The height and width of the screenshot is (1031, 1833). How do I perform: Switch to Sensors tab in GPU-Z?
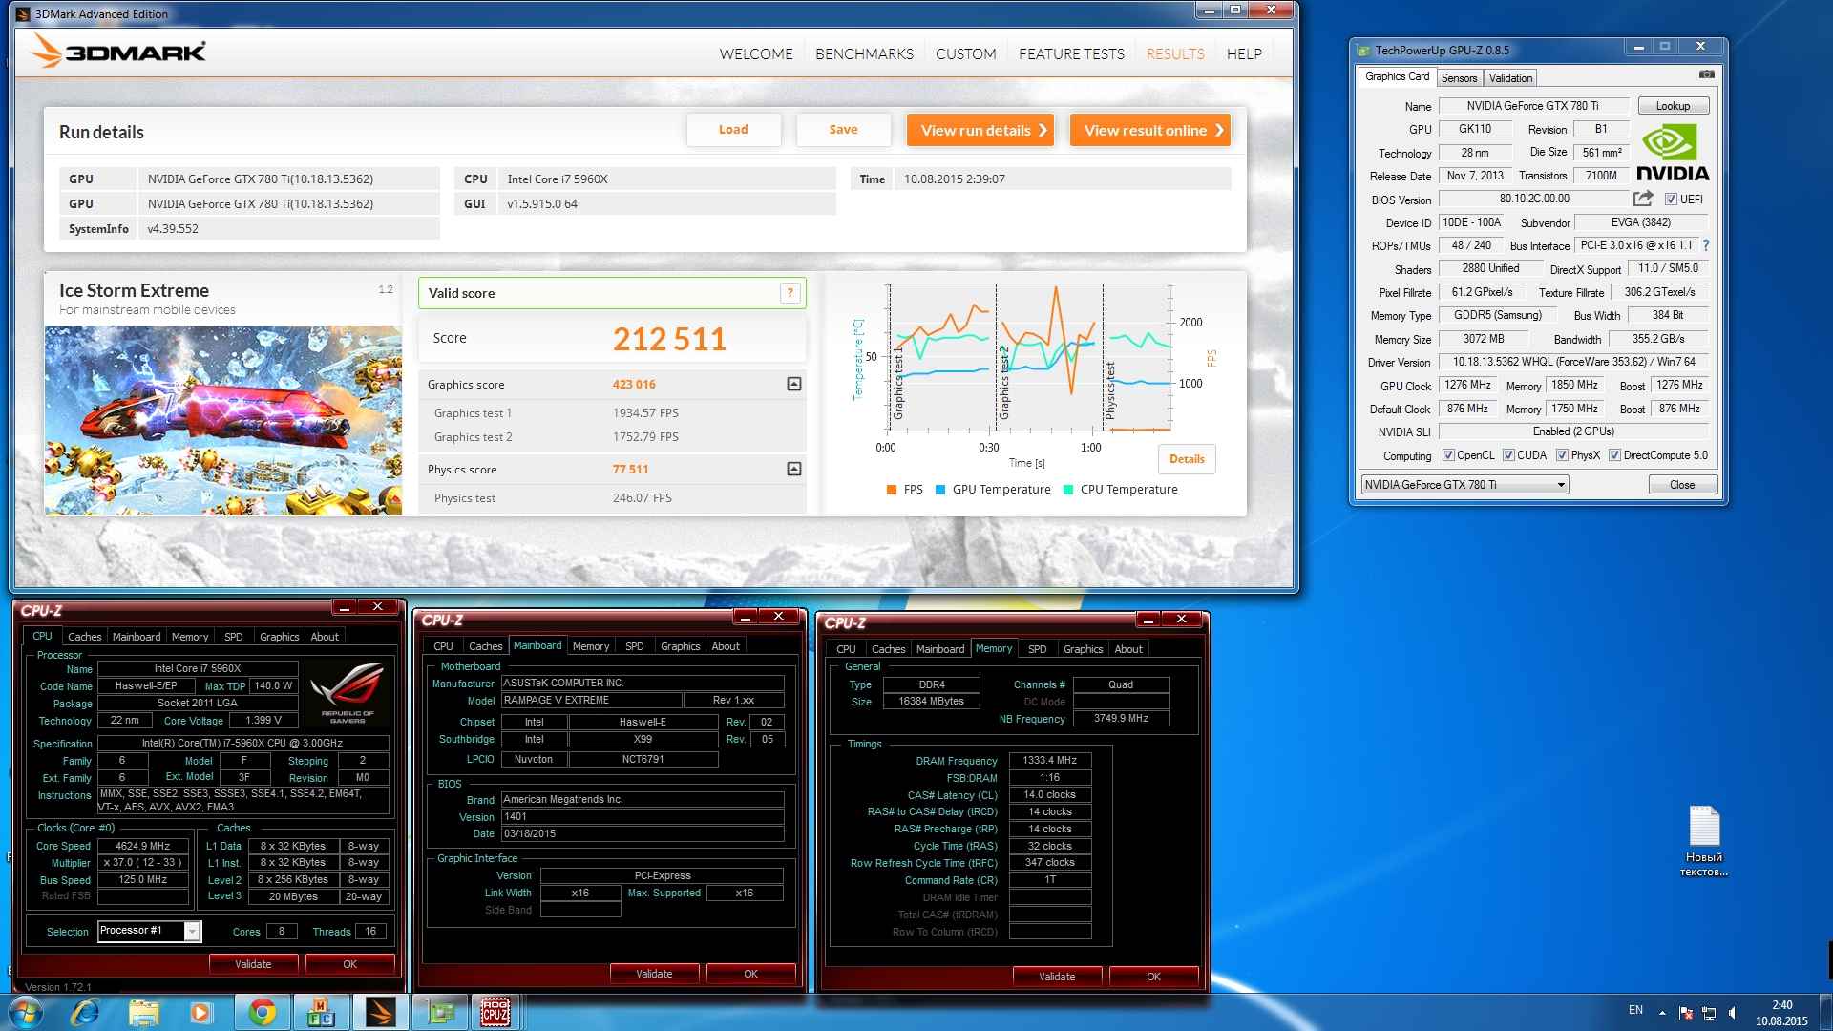click(x=1459, y=78)
